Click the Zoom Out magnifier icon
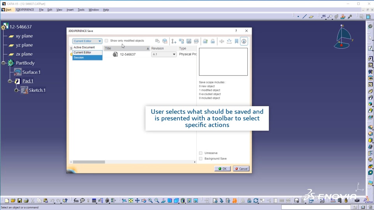The image size is (374, 210). coord(157,201)
